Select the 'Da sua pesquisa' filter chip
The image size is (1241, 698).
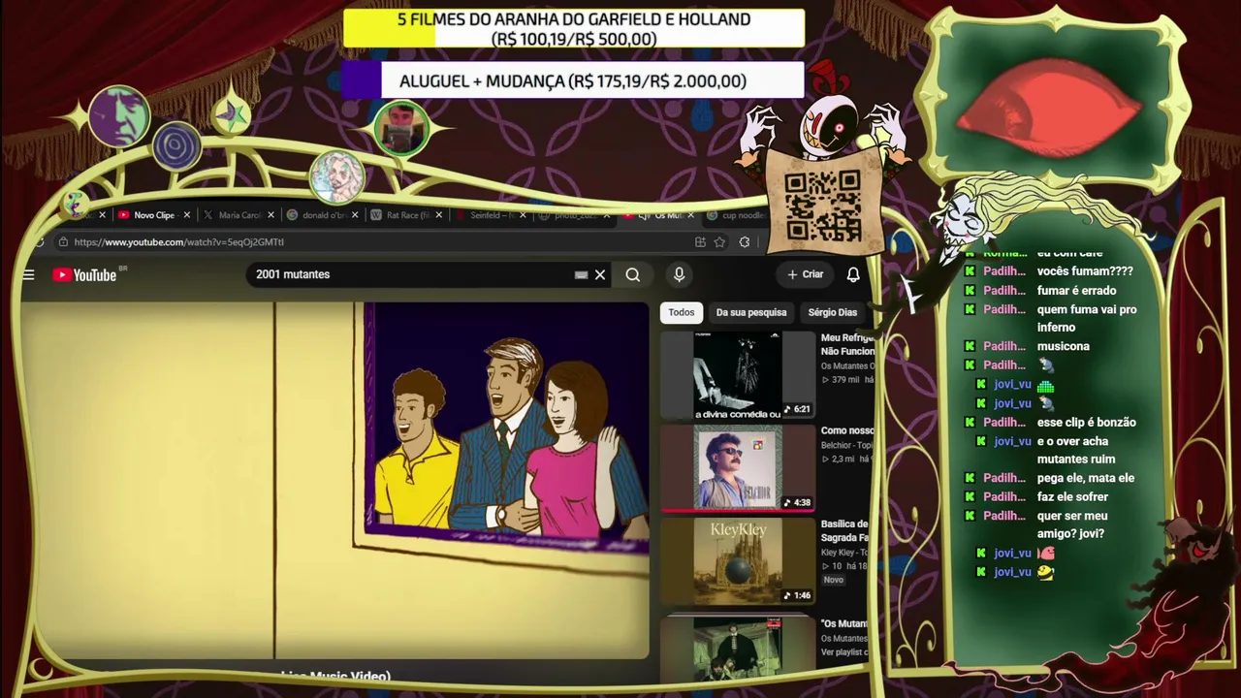pos(751,312)
